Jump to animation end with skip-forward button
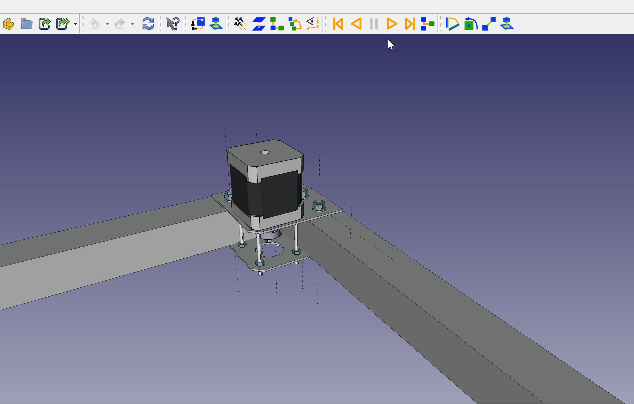634x404 pixels. pyautogui.click(x=410, y=24)
